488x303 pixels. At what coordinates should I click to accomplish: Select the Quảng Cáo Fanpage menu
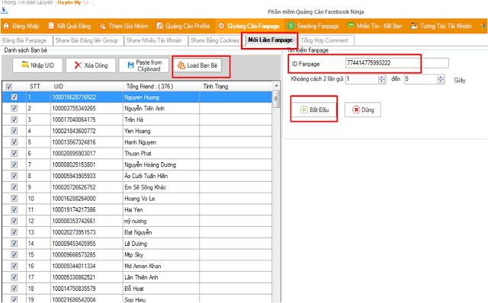[x=249, y=26]
